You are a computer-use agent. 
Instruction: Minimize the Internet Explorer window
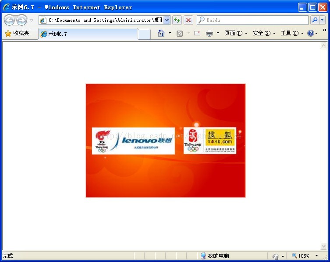click(302, 7)
